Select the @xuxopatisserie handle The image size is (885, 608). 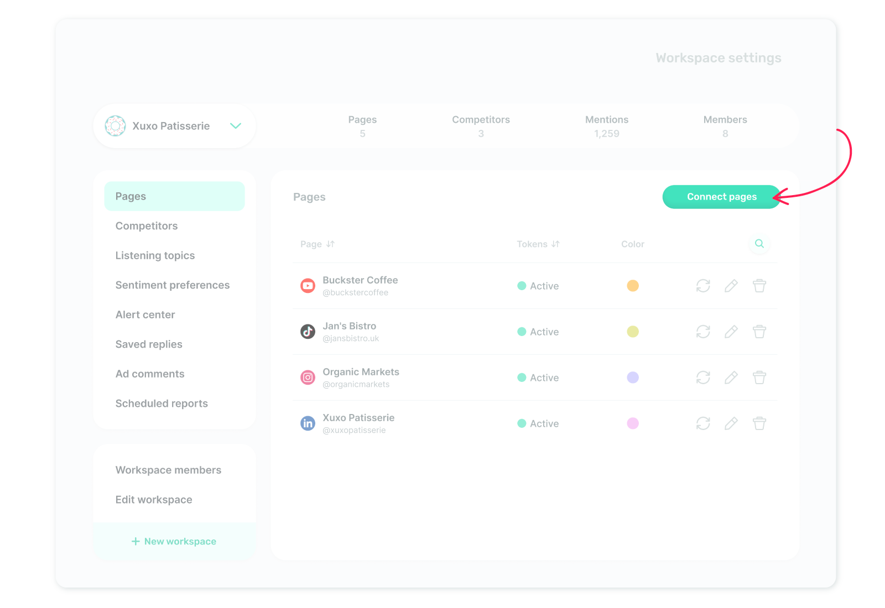click(x=354, y=431)
